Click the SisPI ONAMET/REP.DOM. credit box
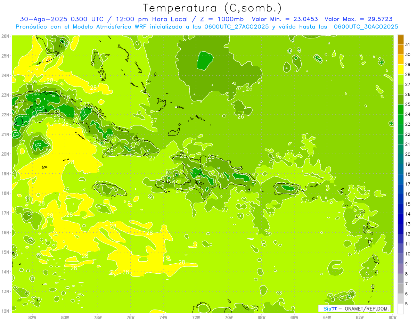 pyautogui.click(x=354, y=308)
